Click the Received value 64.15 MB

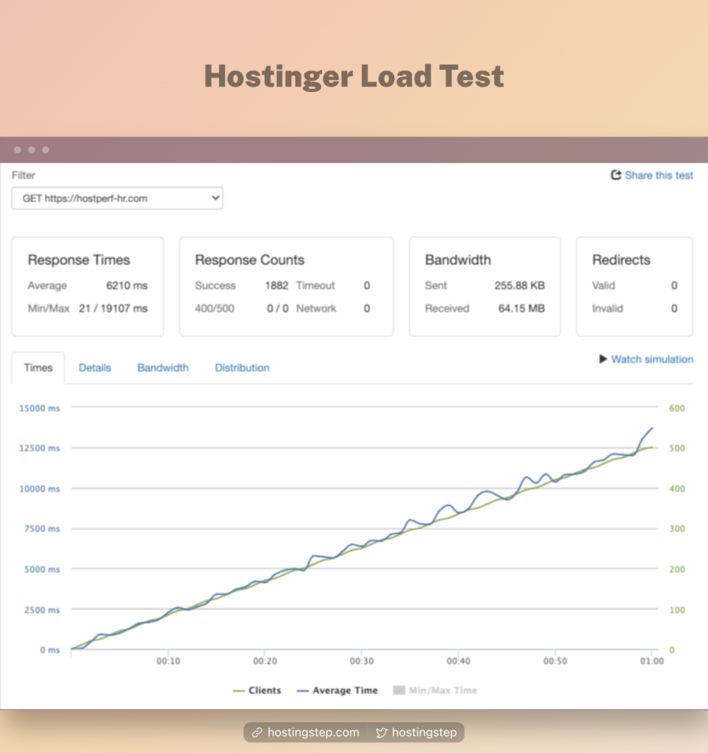[521, 308]
